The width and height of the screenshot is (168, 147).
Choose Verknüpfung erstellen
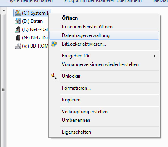pos(85,112)
